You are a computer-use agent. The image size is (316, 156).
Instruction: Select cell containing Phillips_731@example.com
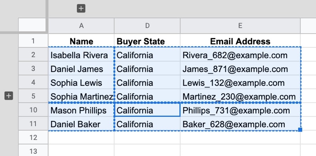click(x=240, y=110)
